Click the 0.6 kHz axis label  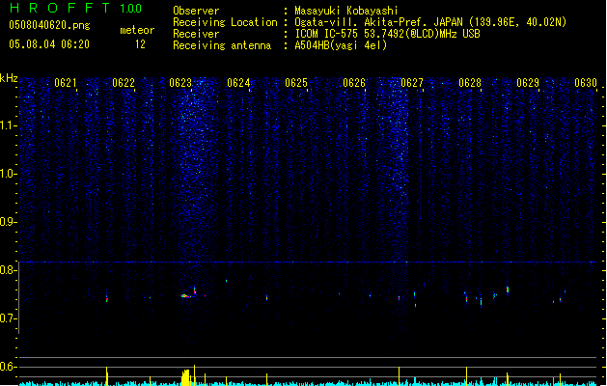pos(8,367)
